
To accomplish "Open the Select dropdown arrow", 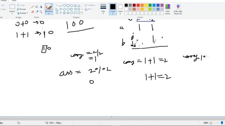I will [12, 14].
